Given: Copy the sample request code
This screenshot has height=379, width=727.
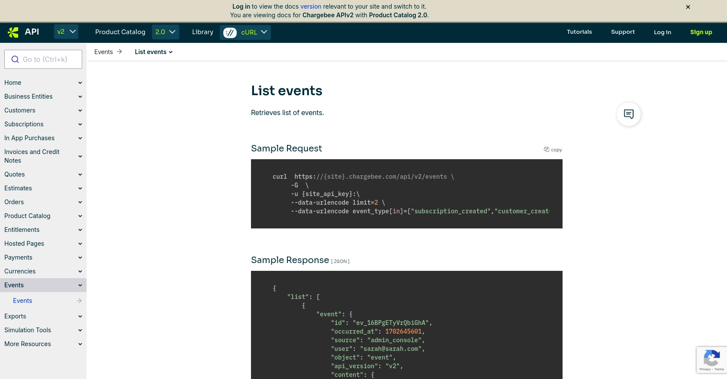Looking at the screenshot, I should coord(553,149).
